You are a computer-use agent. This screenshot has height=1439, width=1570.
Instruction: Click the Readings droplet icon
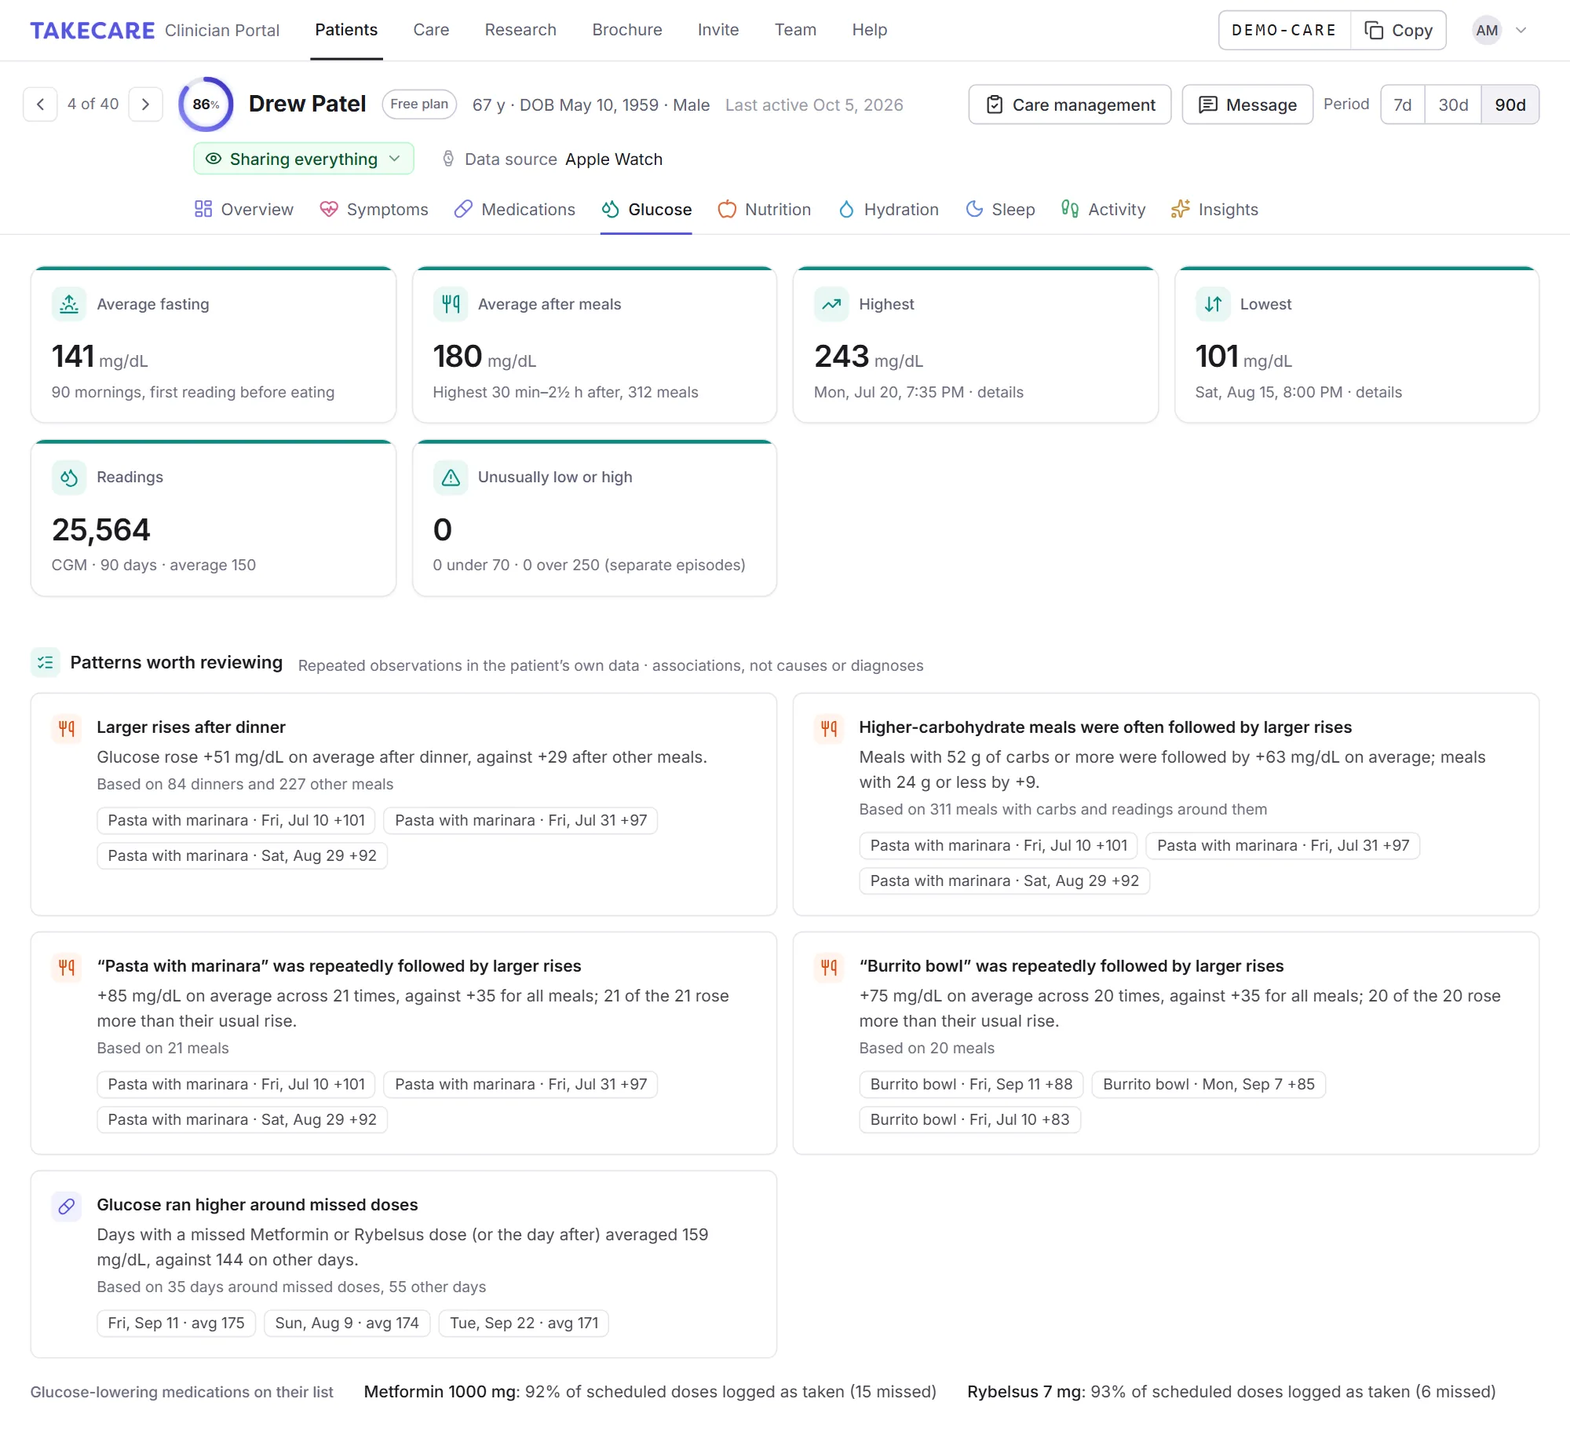click(69, 478)
